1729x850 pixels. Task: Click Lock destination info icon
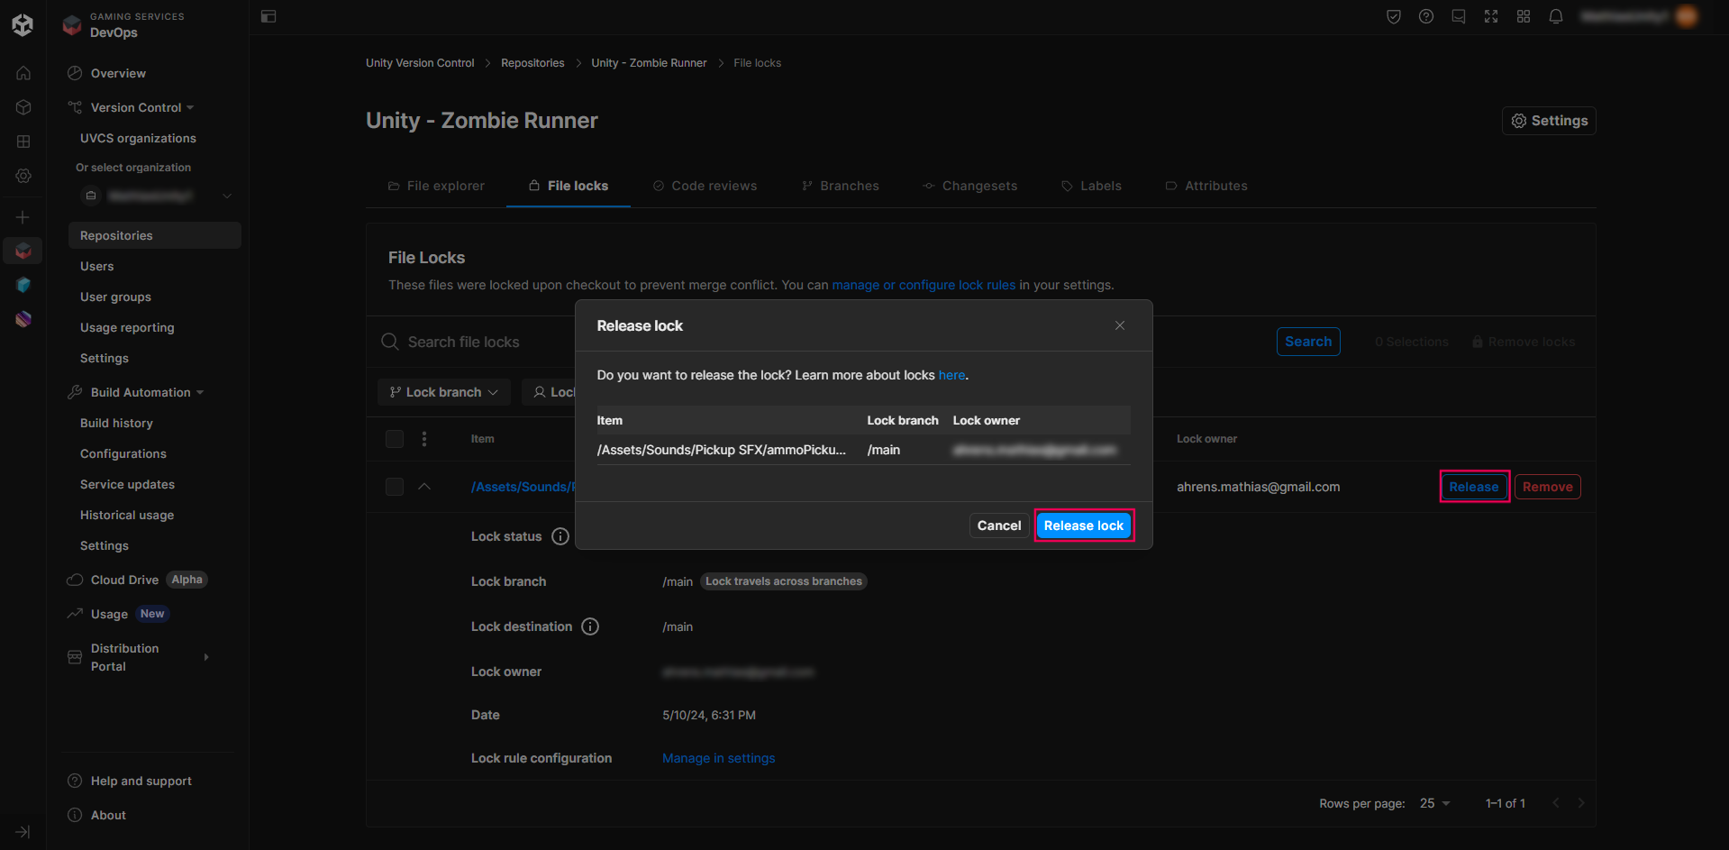pos(590,626)
